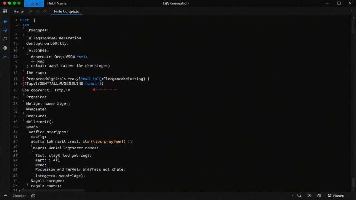This screenshot has height=200, width=356.
Task: Click the text "Moliget name iige:;"
Action: pos(48,104)
